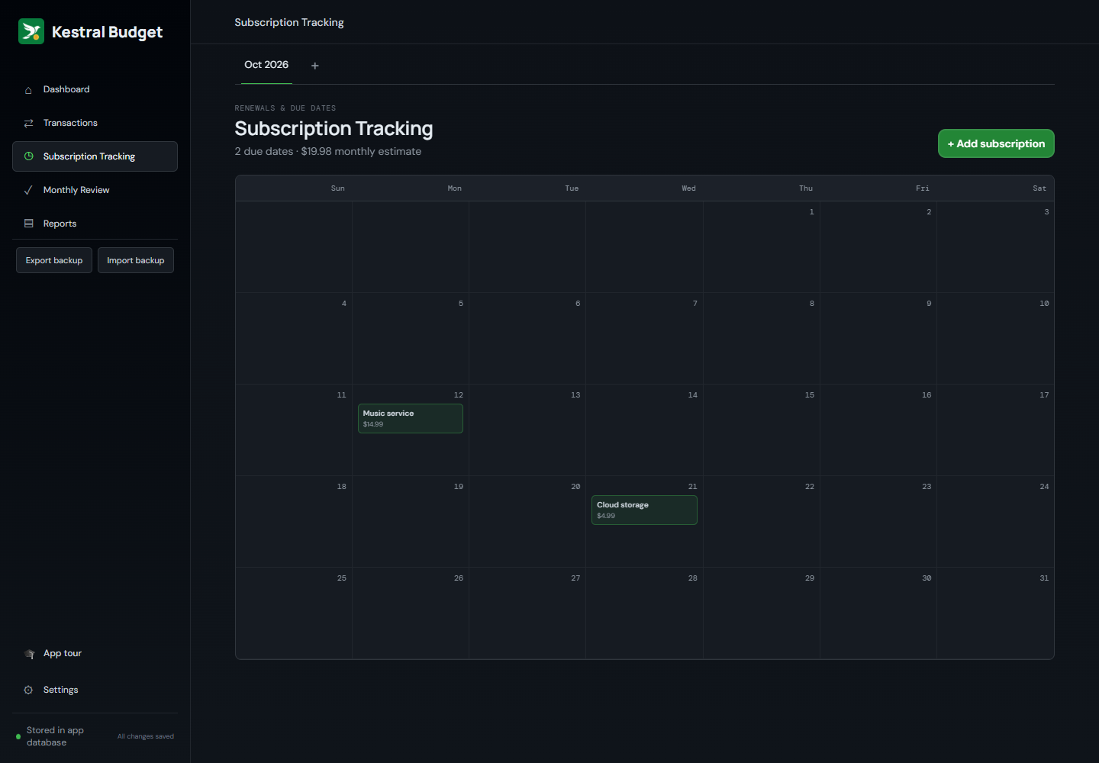Click the Reports list icon

click(x=28, y=224)
